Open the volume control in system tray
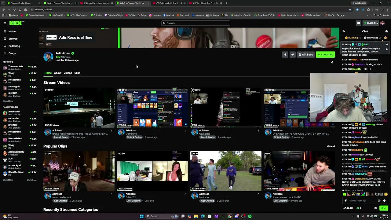The image size is (391, 220). [x=372, y=216]
